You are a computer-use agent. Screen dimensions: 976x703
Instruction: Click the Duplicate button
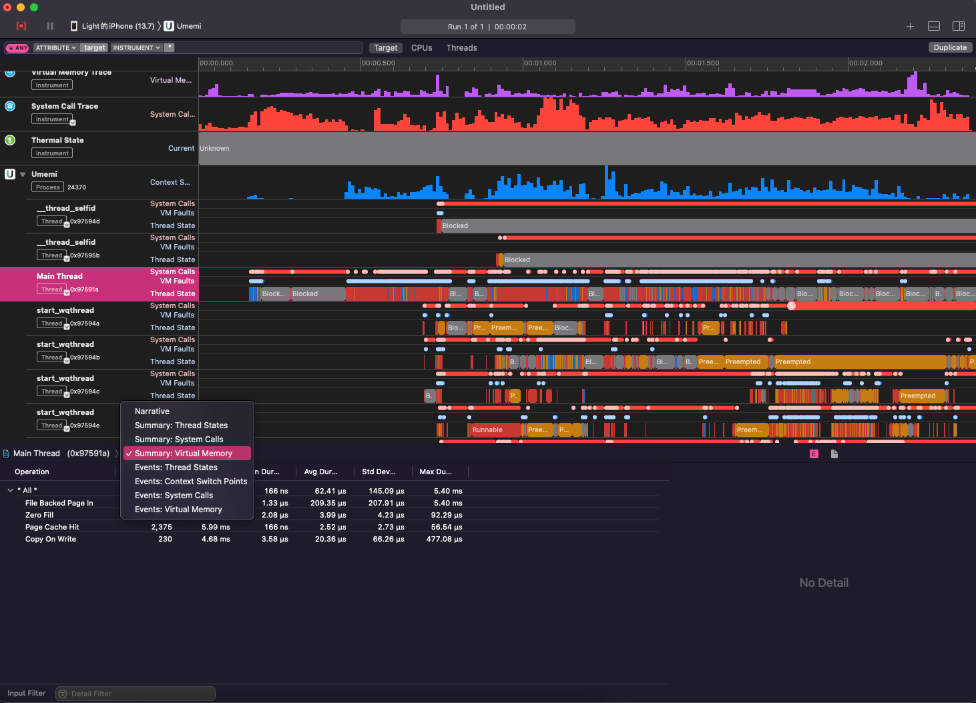click(x=950, y=48)
